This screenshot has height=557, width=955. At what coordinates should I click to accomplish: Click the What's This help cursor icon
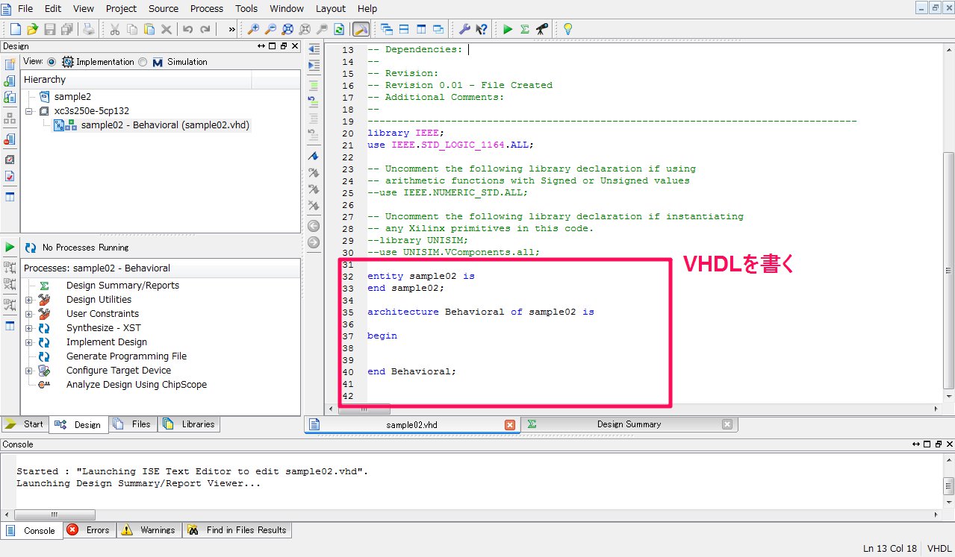(x=482, y=29)
